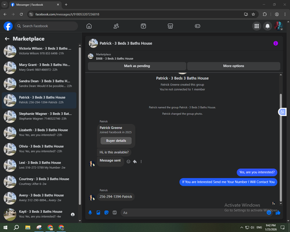Open Marketplace storefront icon in navigation

tap(171, 26)
